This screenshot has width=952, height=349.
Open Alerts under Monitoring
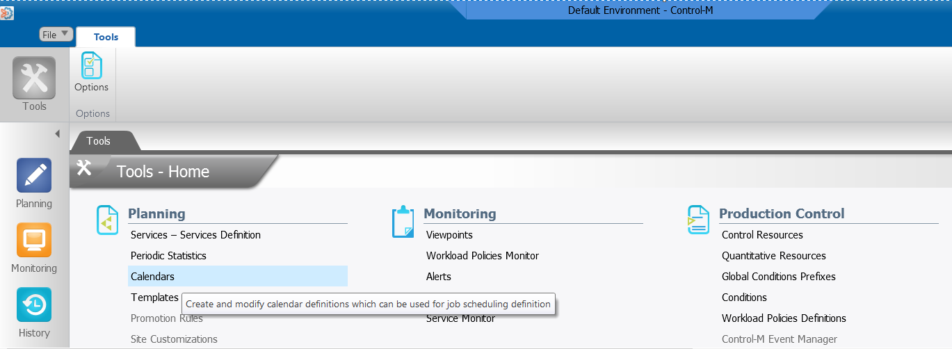point(439,277)
